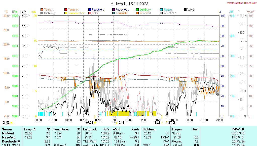Click the sun icon beside 08:53
Viewport: 257px width, 146px height.
[x=11, y=123]
